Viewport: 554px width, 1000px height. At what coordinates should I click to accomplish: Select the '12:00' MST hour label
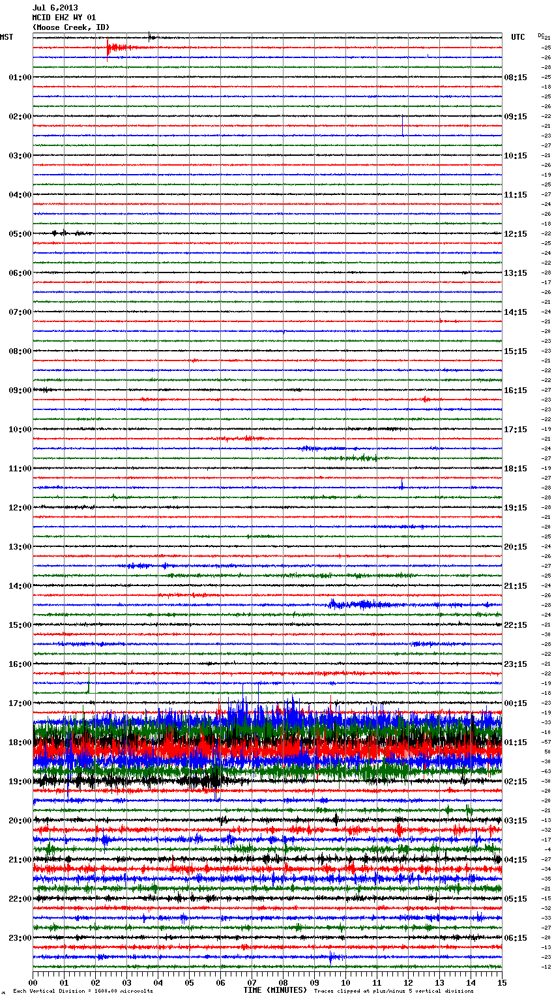[20, 508]
